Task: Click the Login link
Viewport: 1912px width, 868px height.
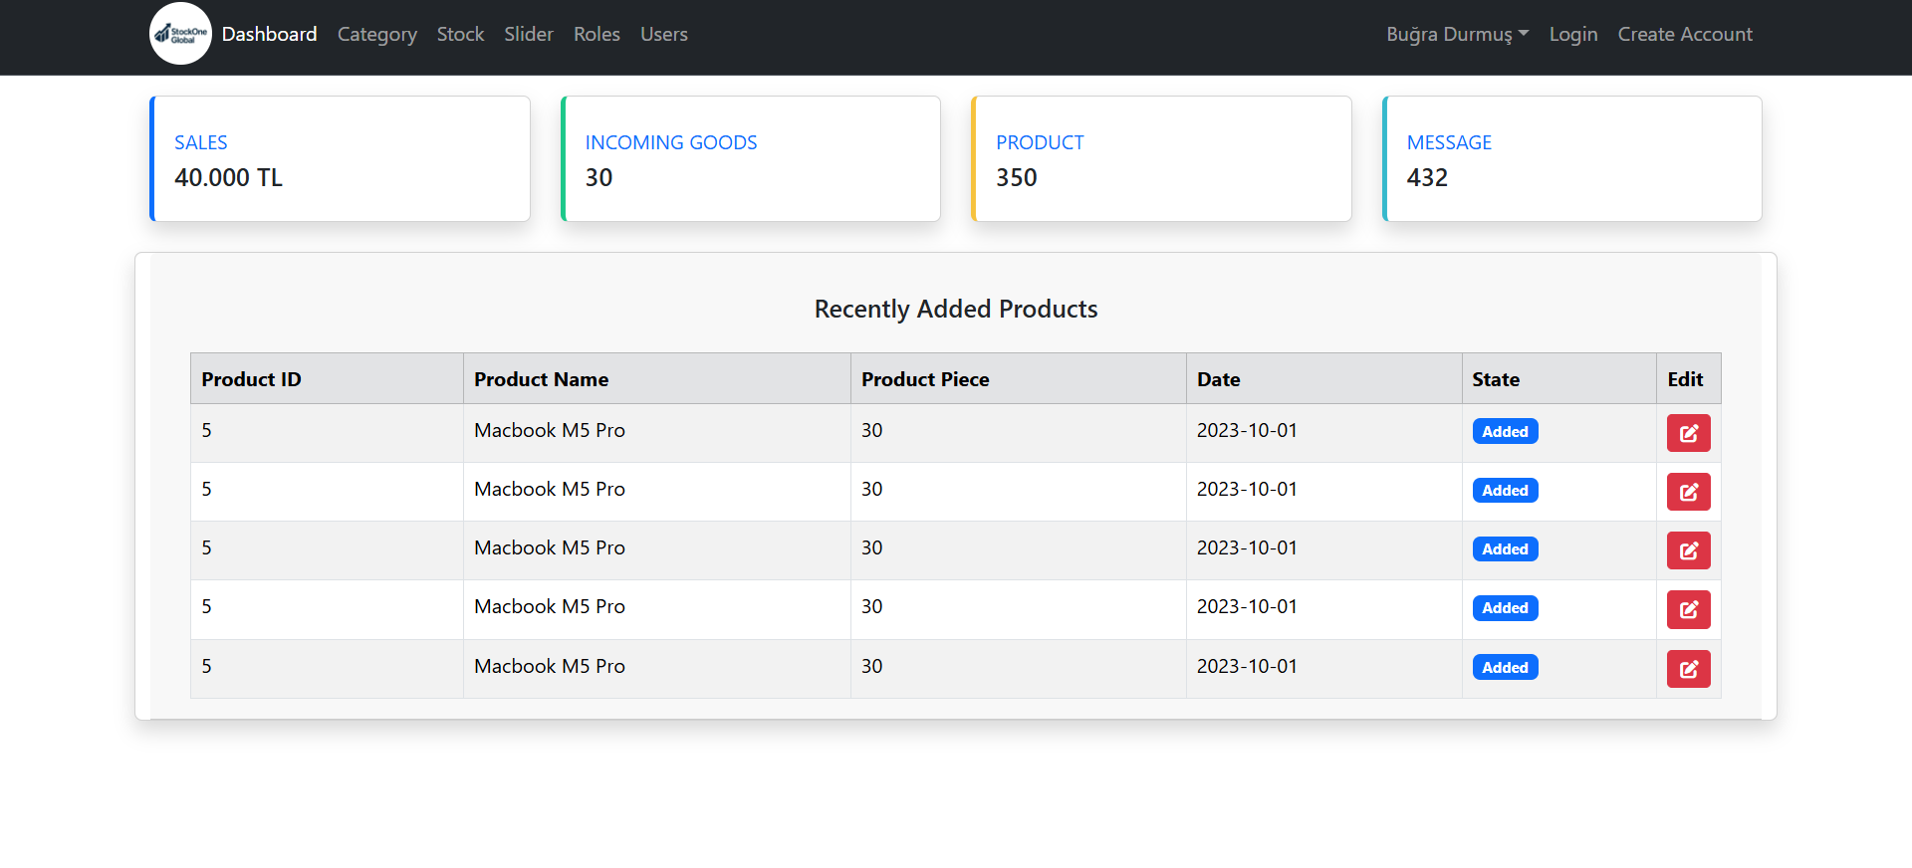Action: coord(1573,34)
